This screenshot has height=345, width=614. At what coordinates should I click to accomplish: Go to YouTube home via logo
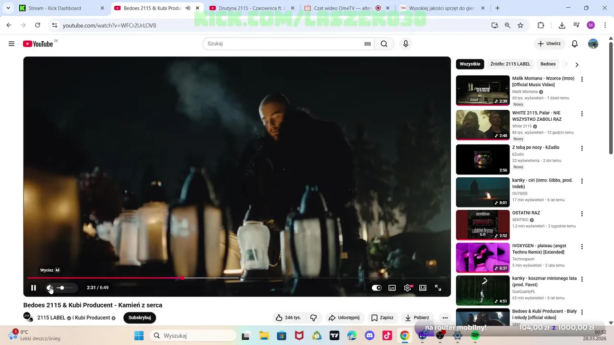[x=38, y=44]
